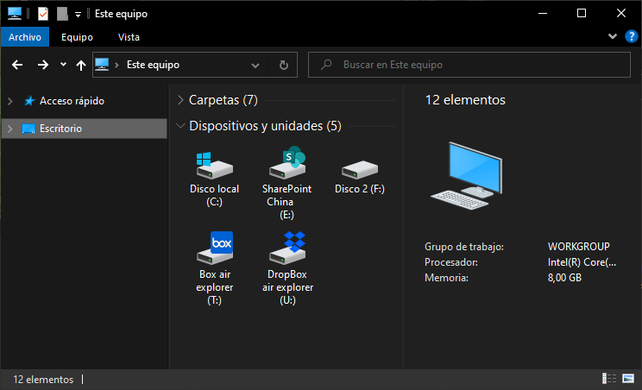Expand the Carpetas (7) group
Viewport: 642px width, 390px height.
coord(180,100)
